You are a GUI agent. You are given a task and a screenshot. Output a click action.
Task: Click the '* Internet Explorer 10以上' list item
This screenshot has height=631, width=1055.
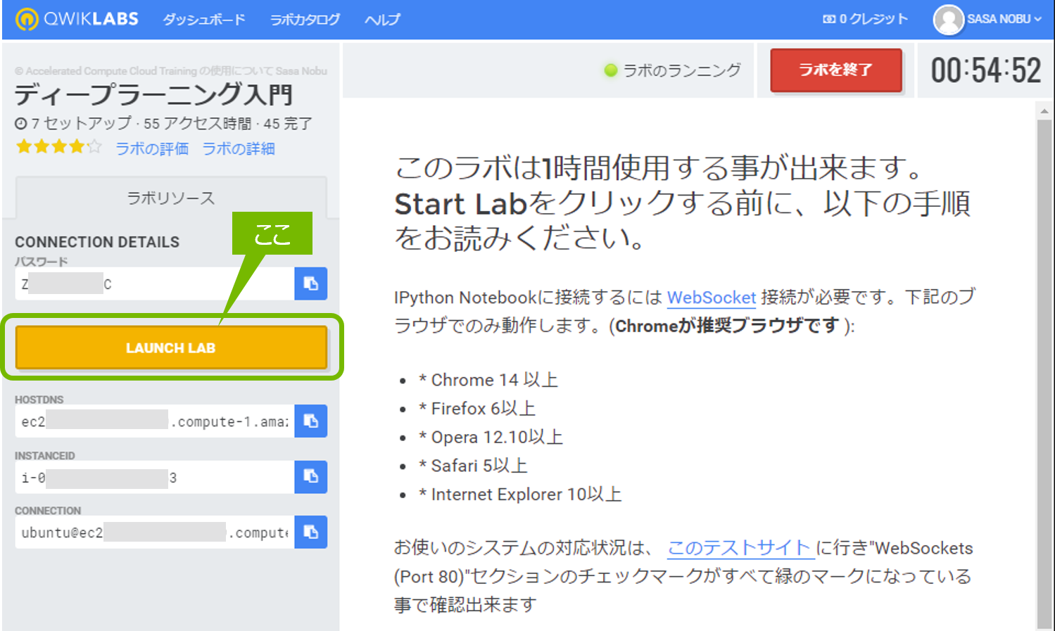(519, 495)
